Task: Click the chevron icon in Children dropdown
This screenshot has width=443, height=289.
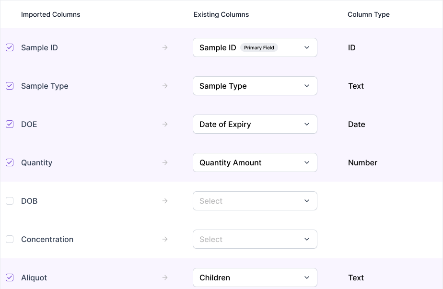Action: coord(307,277)
